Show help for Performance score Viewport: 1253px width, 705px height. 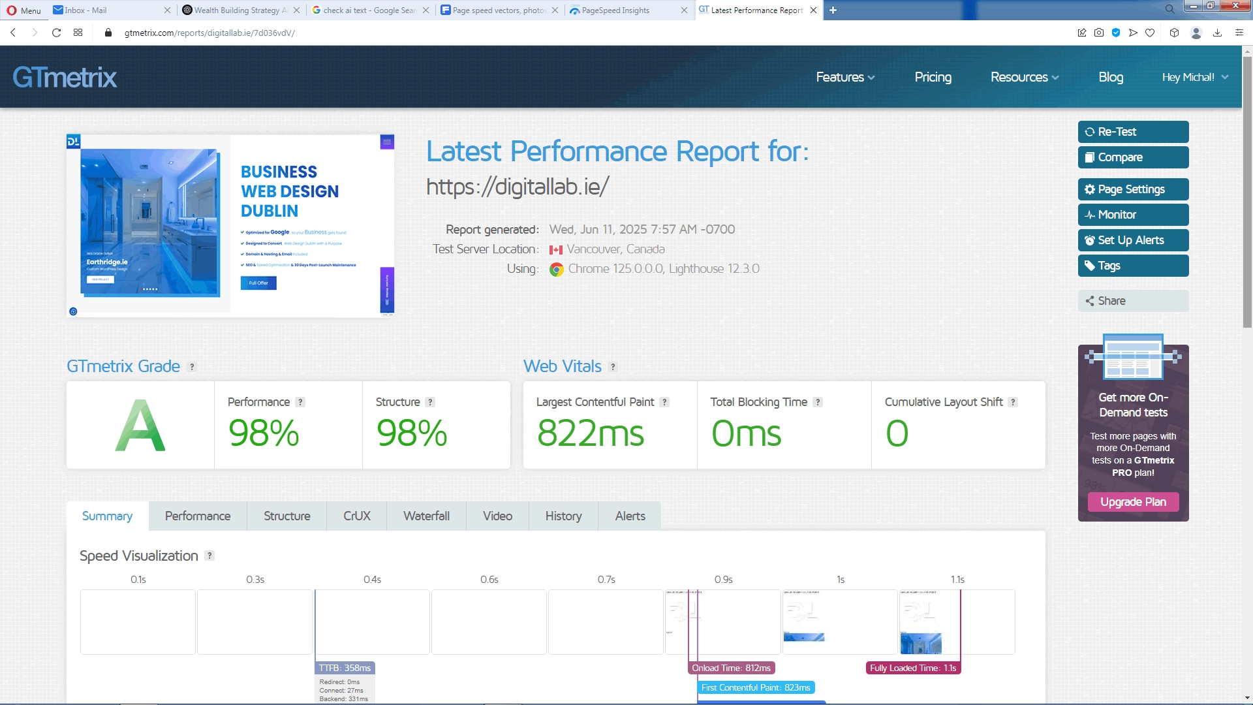coord(300,402)
